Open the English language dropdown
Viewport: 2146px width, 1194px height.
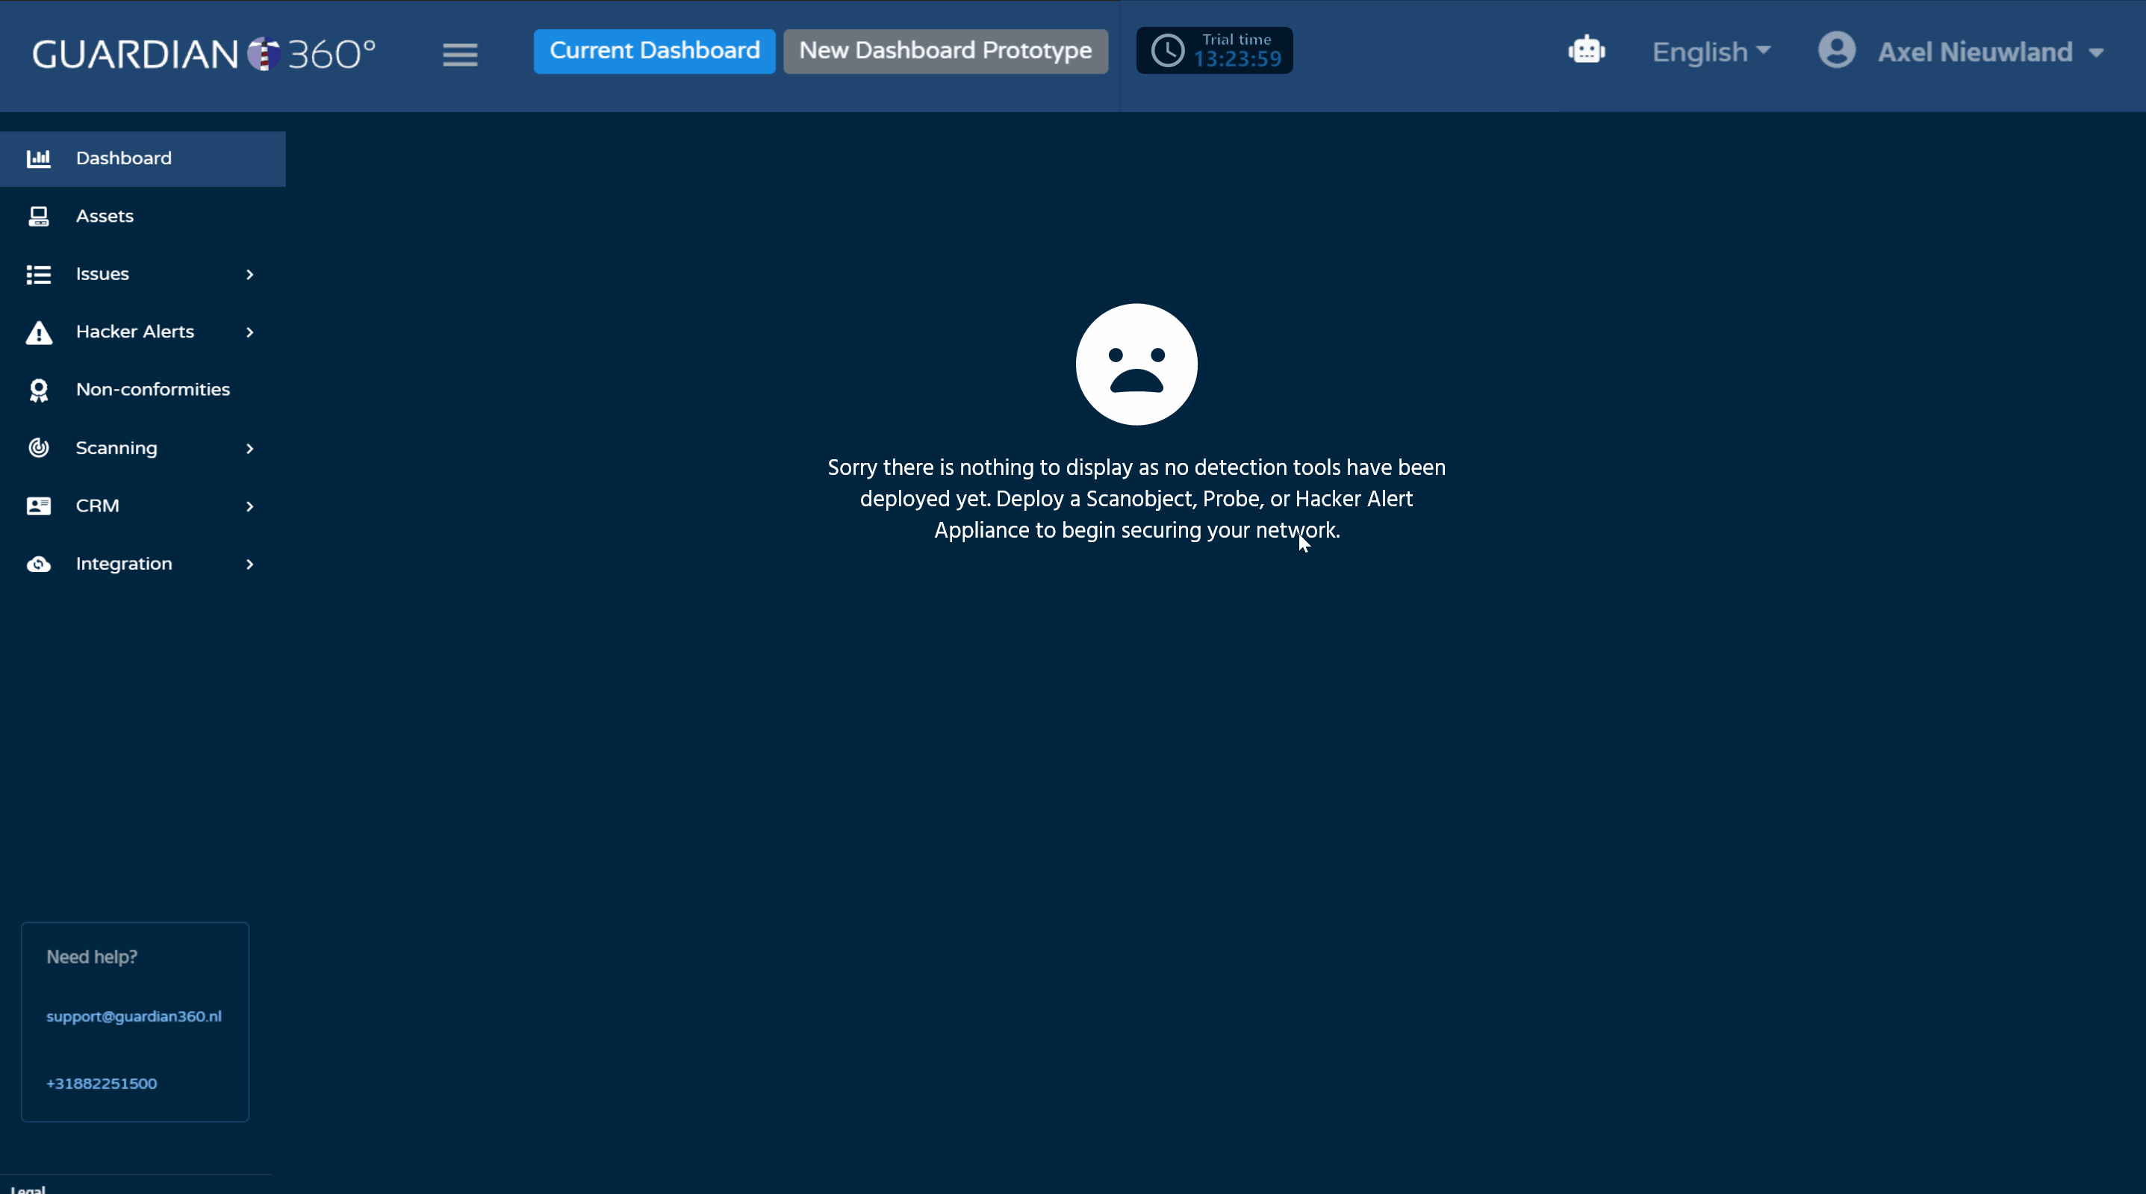[x=1710, y=52]
